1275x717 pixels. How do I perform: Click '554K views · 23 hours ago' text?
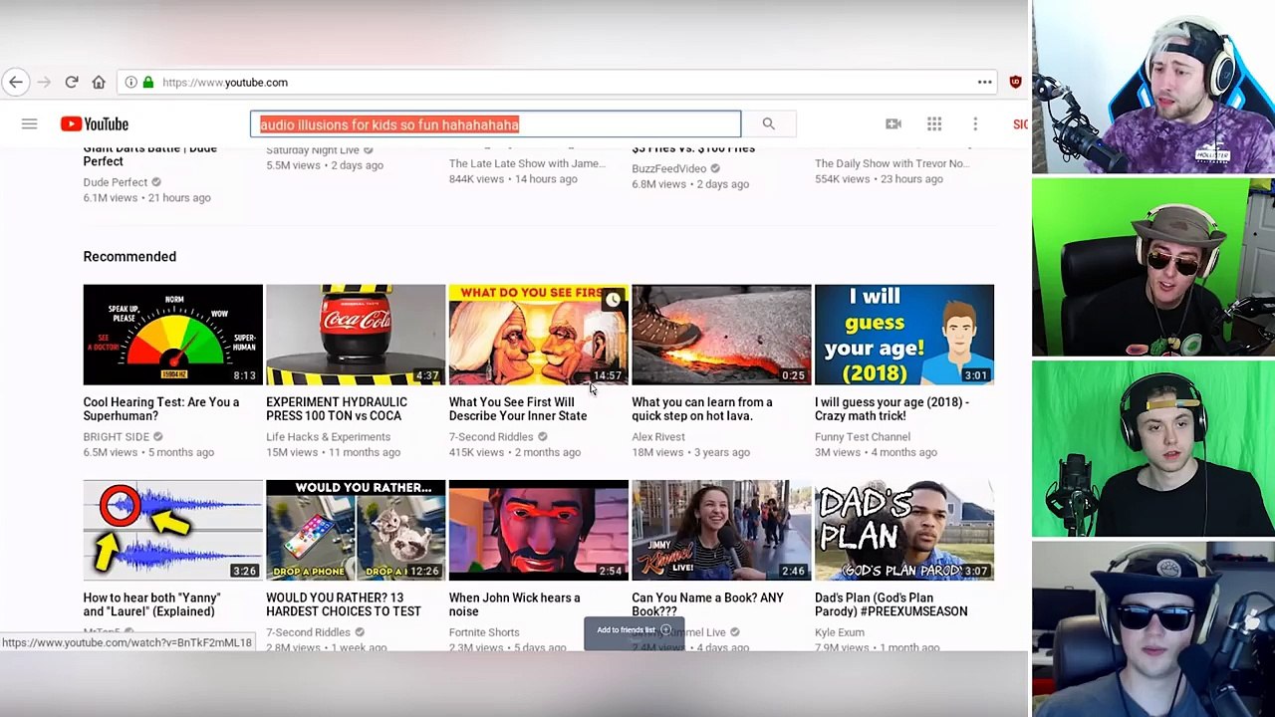(x=879, y=179)
